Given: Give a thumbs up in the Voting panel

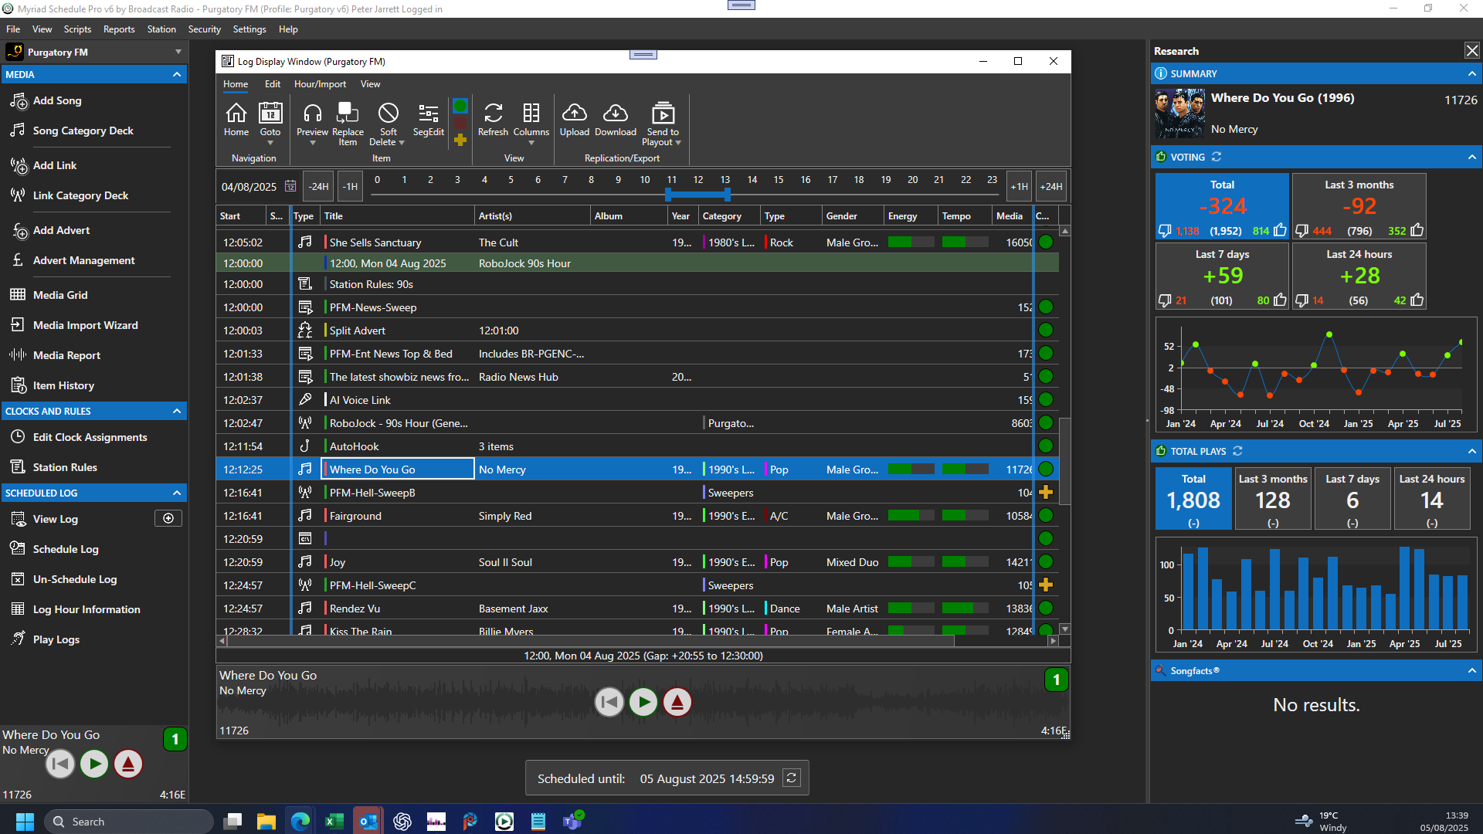Looking at the screenshot, I should point(1279,230).
